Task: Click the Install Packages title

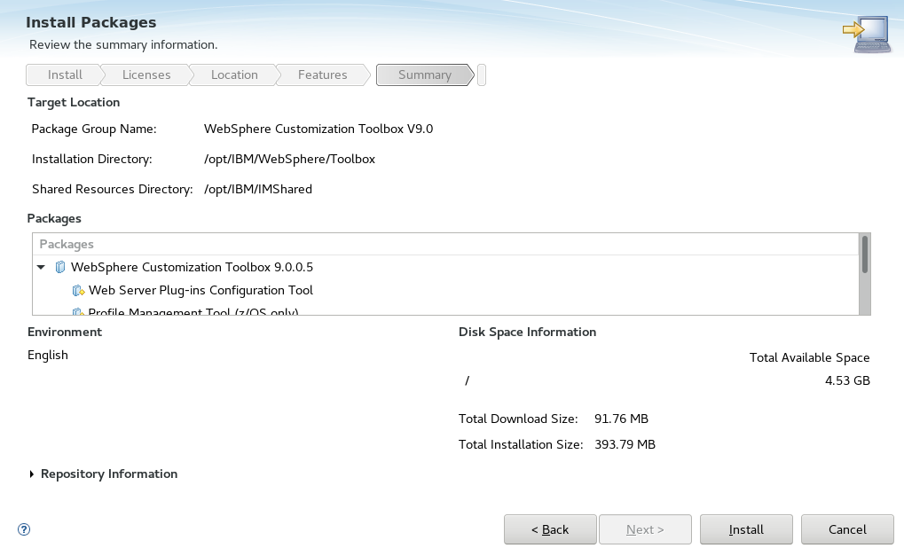Action: pyautogui.click(x=91, y=22)
